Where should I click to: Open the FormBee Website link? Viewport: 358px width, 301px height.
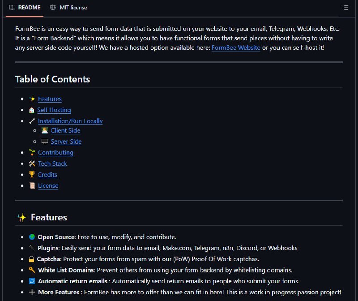pyautogui.click(x=236, y=47)
